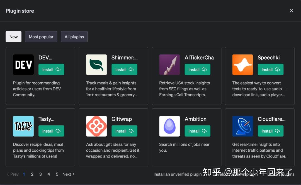Install the Cloudflare Radar plugin
This screenshot has height=185, width=301.
[x=270, y=131]
